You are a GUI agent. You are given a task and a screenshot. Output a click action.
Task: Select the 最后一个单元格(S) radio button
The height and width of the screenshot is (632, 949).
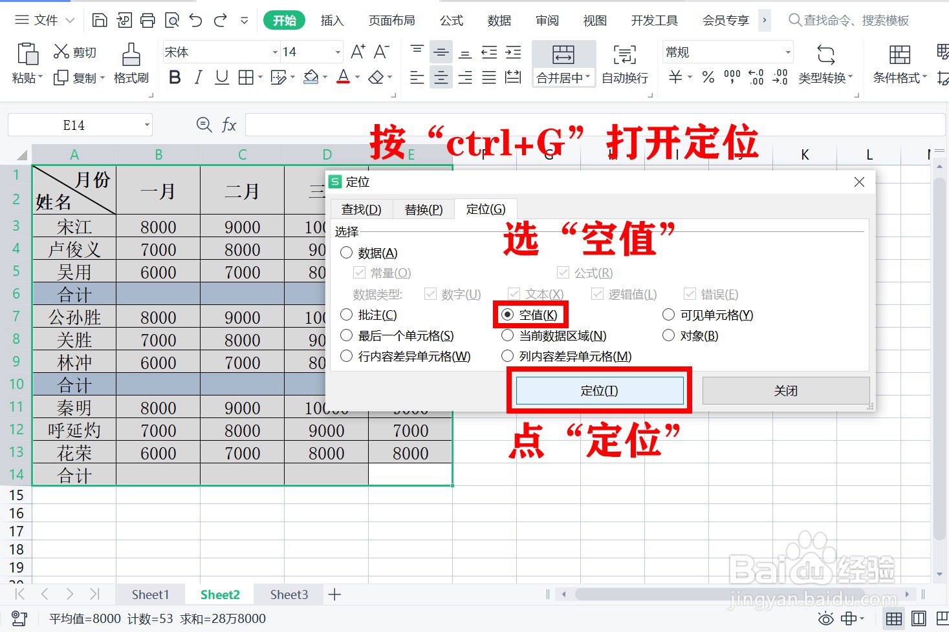[x=346, y=335]
